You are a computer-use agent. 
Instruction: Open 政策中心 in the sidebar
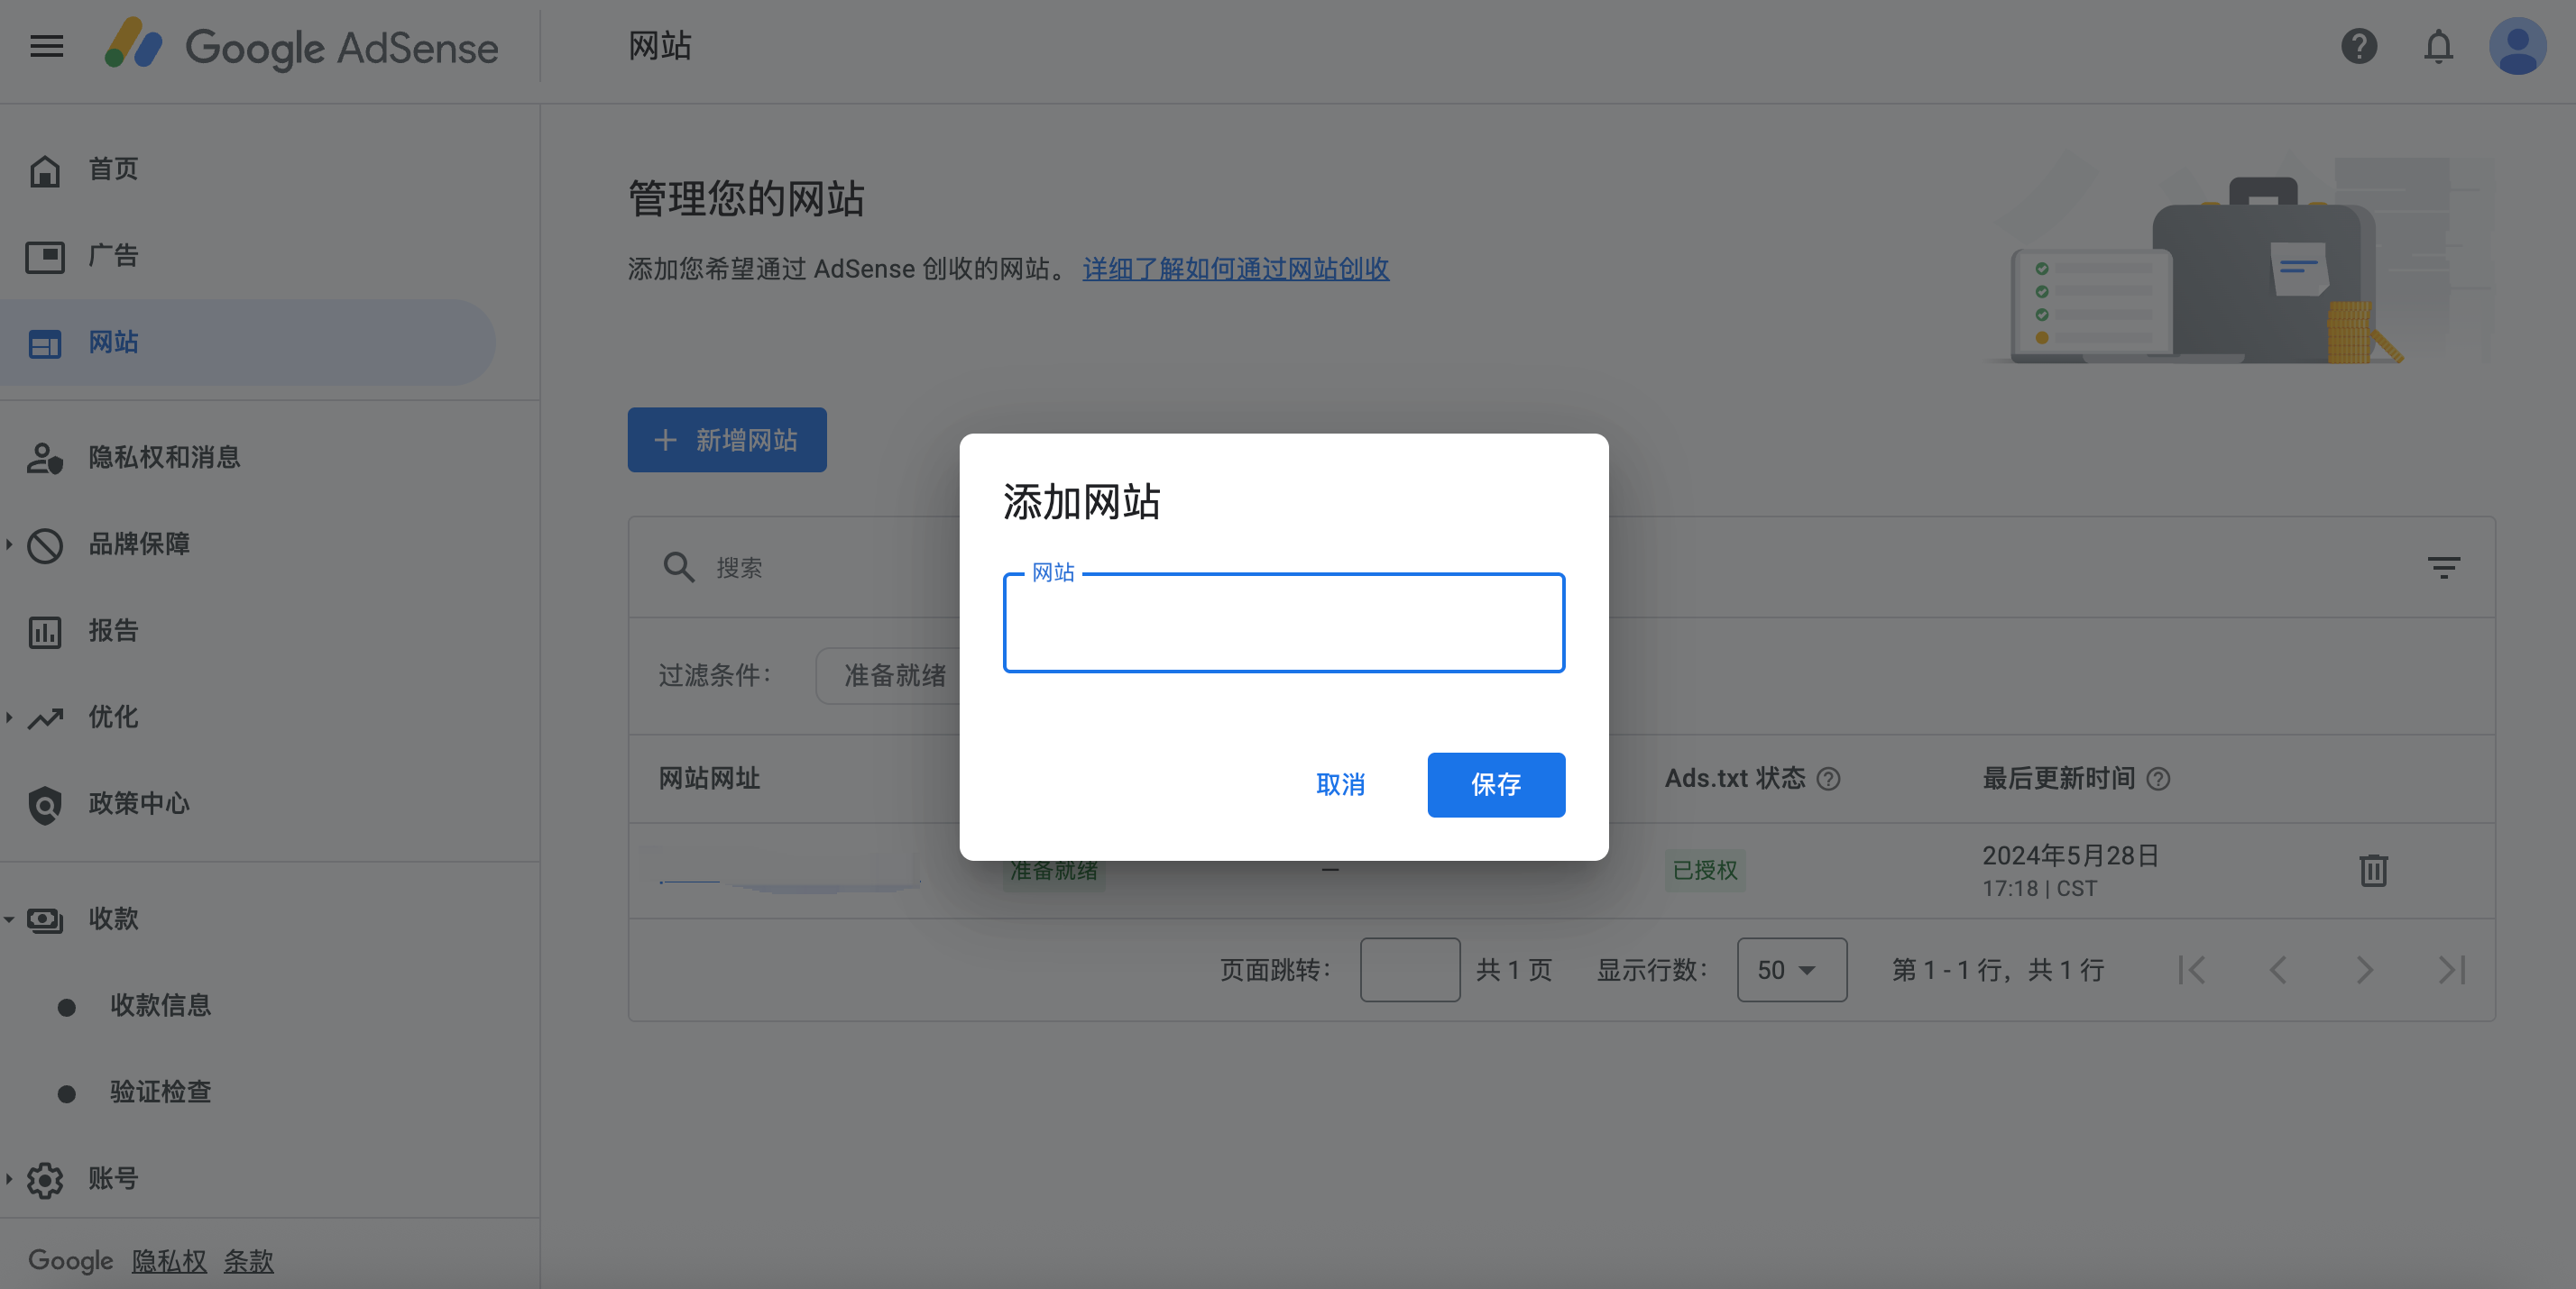click(x=139, y=803)
